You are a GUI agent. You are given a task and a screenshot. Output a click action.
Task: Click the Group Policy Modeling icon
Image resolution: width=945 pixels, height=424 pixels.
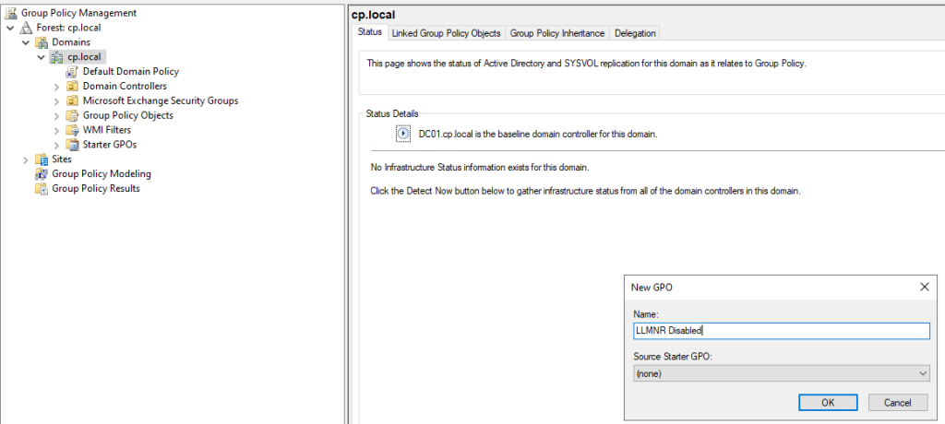coord(41,173)
